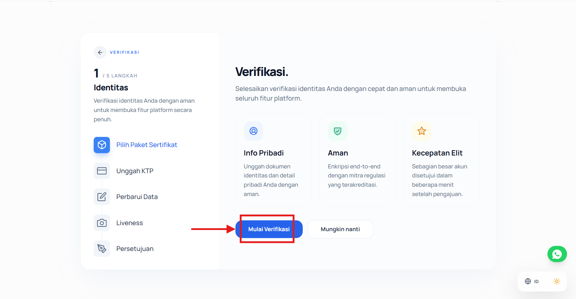576x299 pixels.
Task: Click the Liveness camera icon
Action: pyautogui.click(x=102, y=223)
